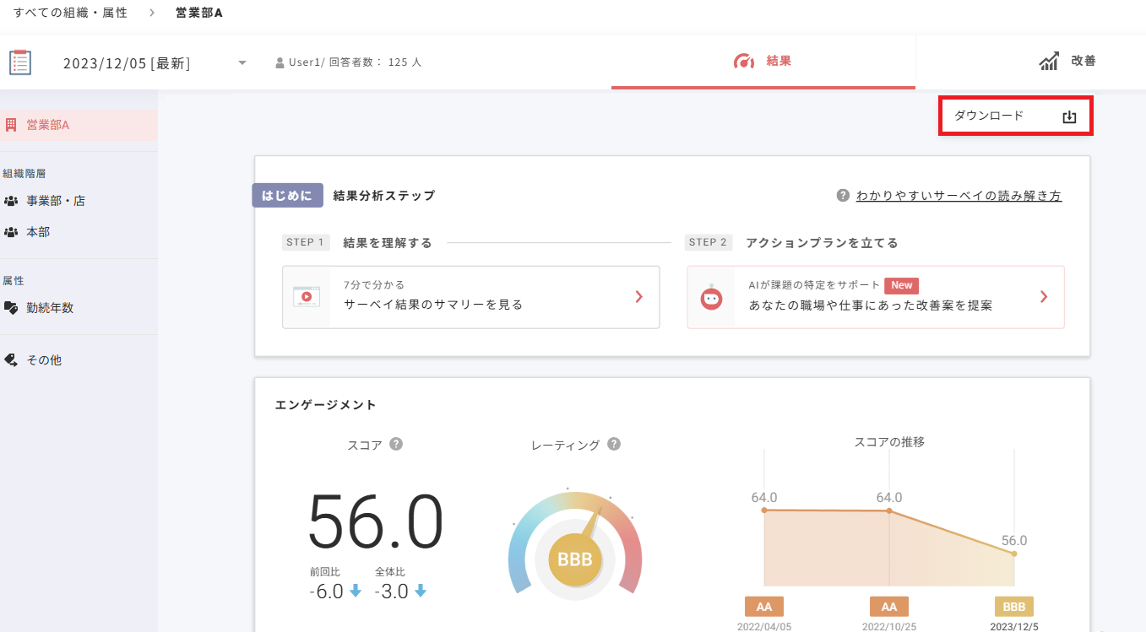Click the question mark icon before the survey reading guide link
Screen dimensions: 1146x632
pos(842,195)
